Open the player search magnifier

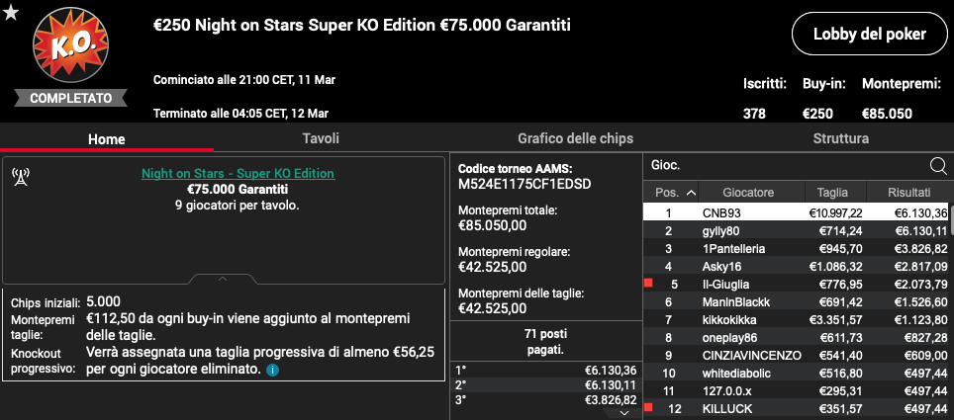click(x=937, y=166)
